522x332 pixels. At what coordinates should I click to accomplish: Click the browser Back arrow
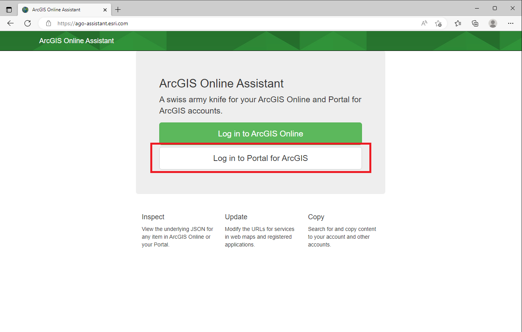point(10,23)
